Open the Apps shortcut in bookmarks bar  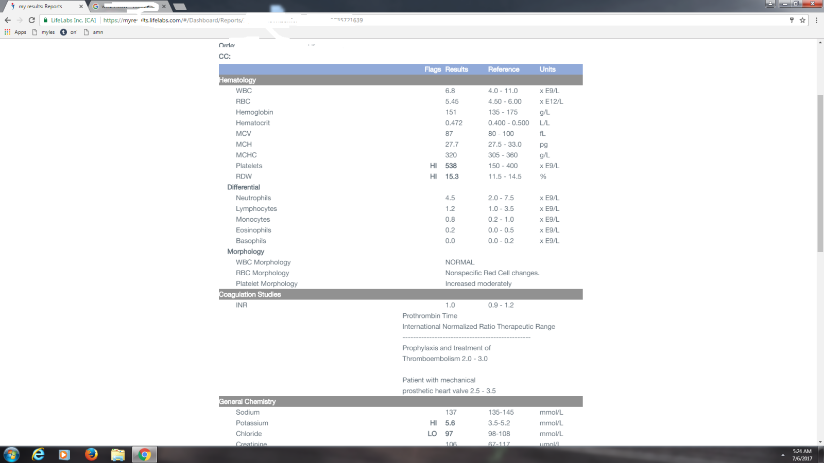click(15, 32)
